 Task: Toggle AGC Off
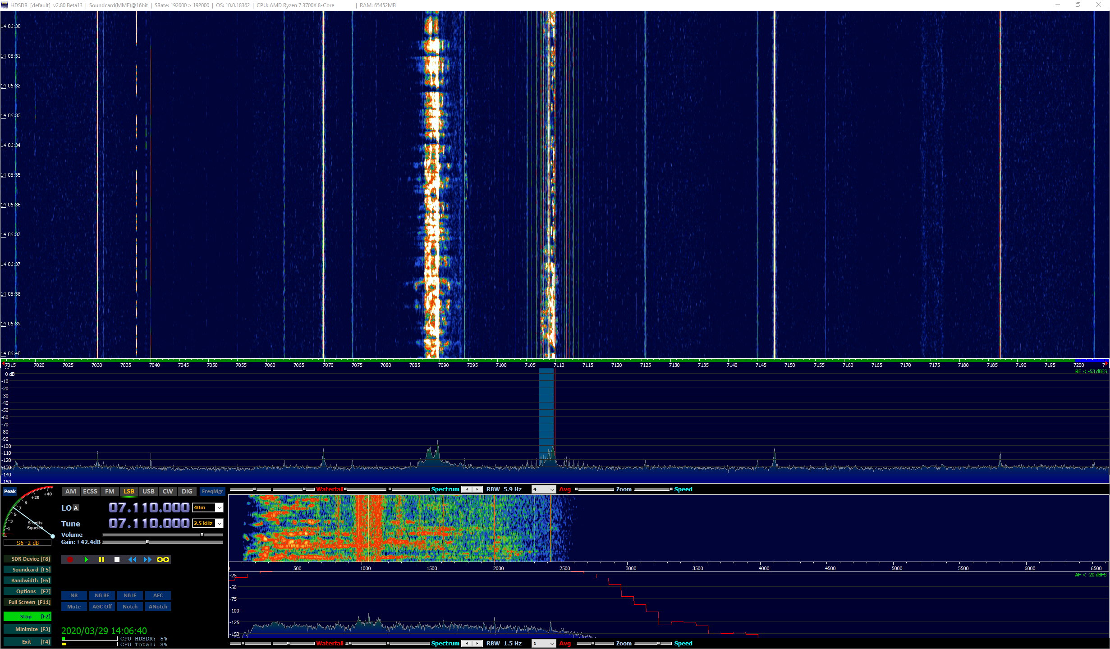(x=101, y=606)
